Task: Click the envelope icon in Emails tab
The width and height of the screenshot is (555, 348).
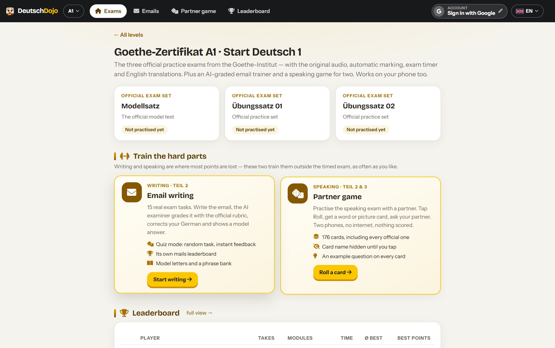Action: [x=136, y=11]
